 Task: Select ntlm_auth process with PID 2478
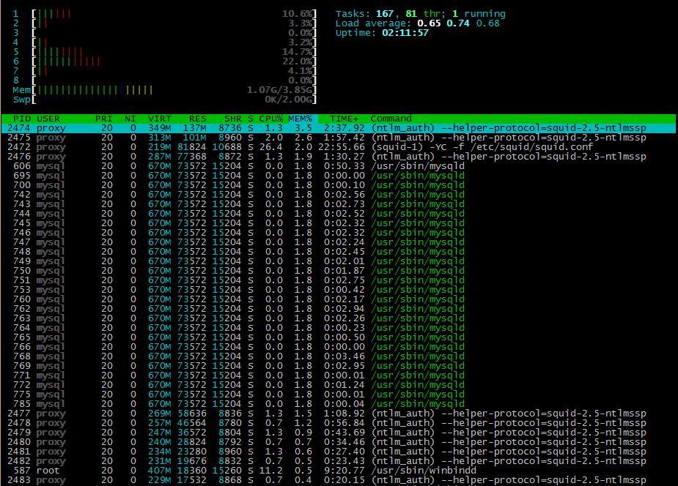[339, 422]
